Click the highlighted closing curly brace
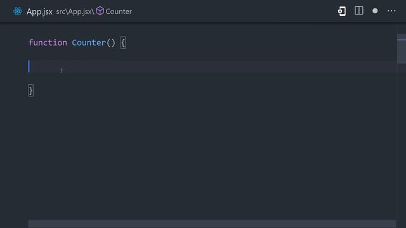This screenshot has width=406, height=228. [31, 91]
